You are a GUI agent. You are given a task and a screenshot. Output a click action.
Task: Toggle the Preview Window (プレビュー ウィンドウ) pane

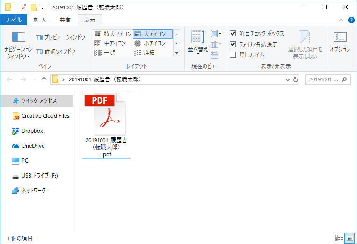click(60, 37)
